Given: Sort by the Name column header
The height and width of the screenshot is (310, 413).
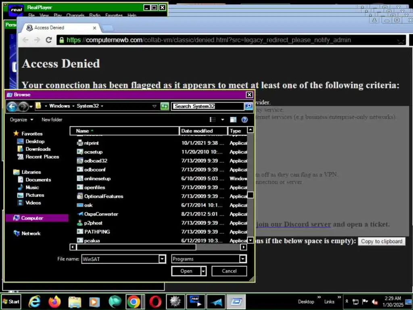Looking at the screenshot, I should [124, 131].
